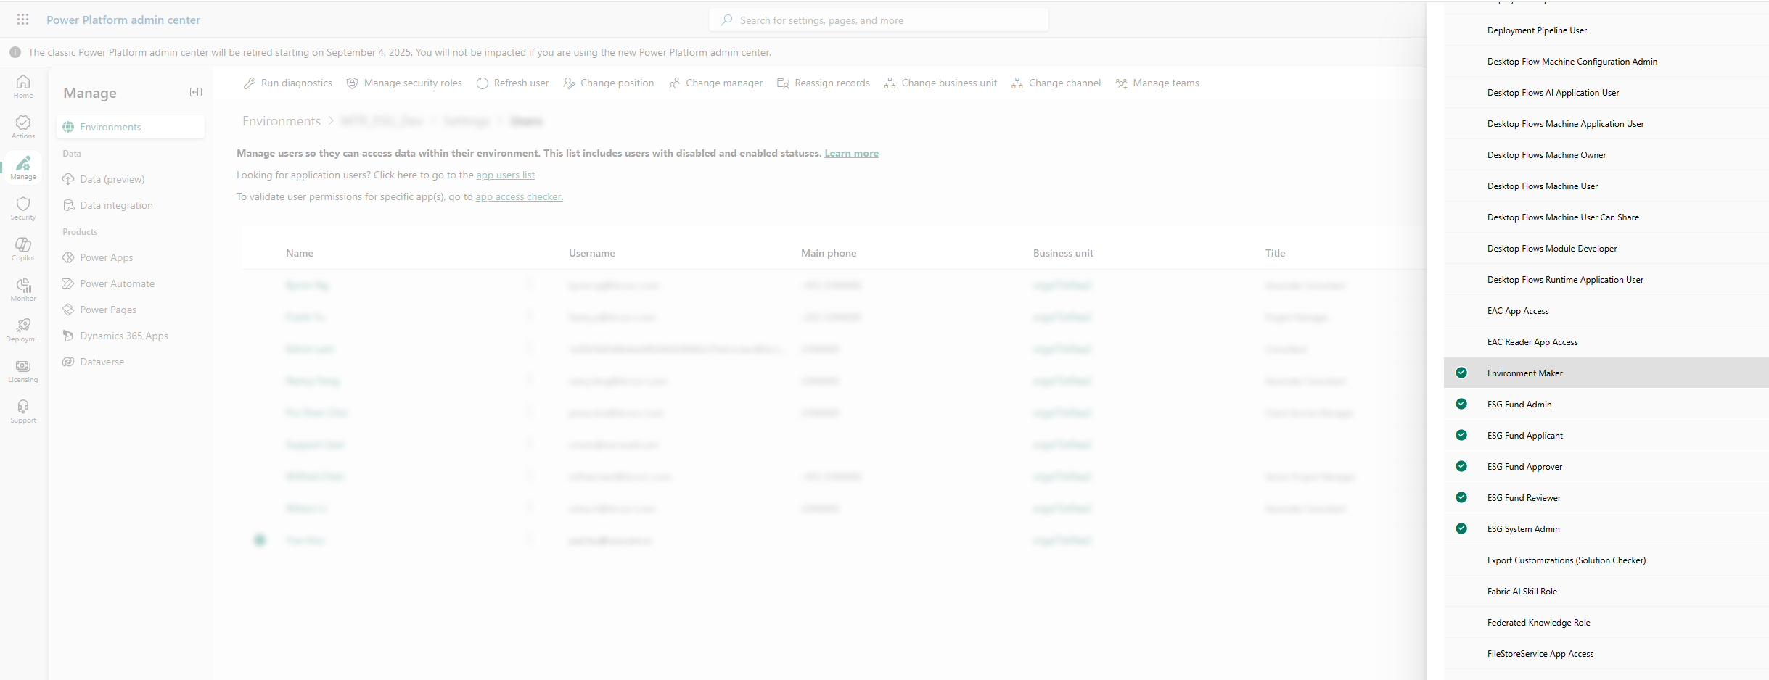Viewport: 1769px width, 680px height.
Task: Open Deployment in left rail
Action: pyautogui.click(x=23, y=330)
